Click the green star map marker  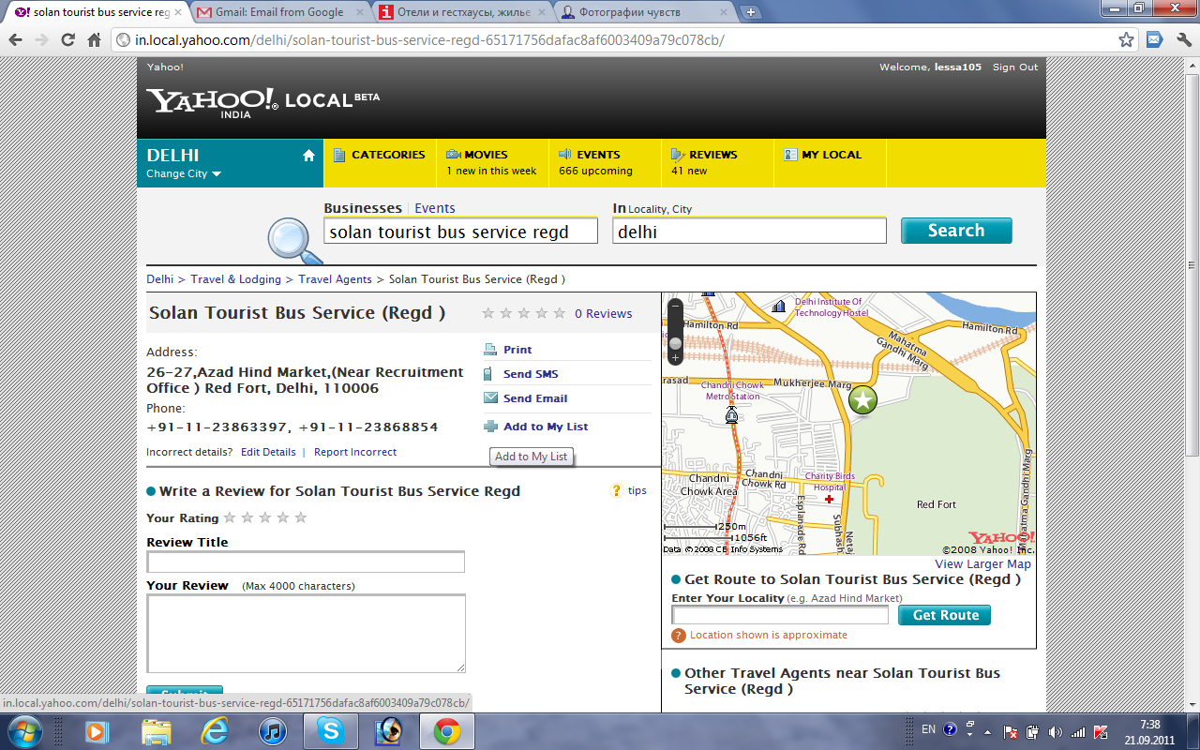(x=862, y=400)
